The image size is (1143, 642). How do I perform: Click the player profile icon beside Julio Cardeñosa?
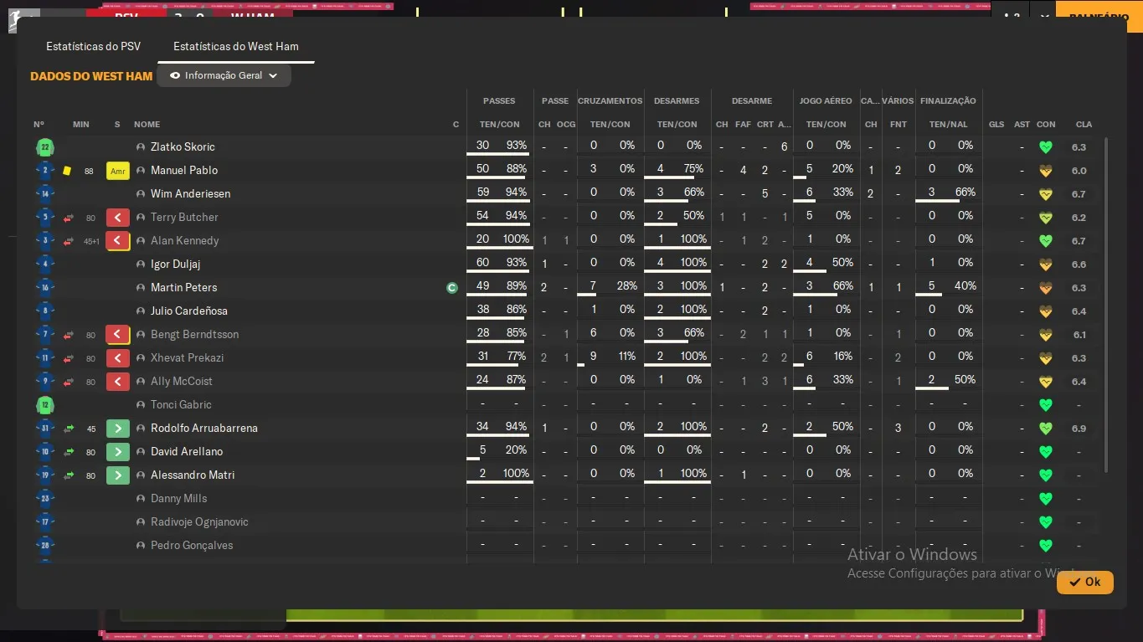coord(141,311)
